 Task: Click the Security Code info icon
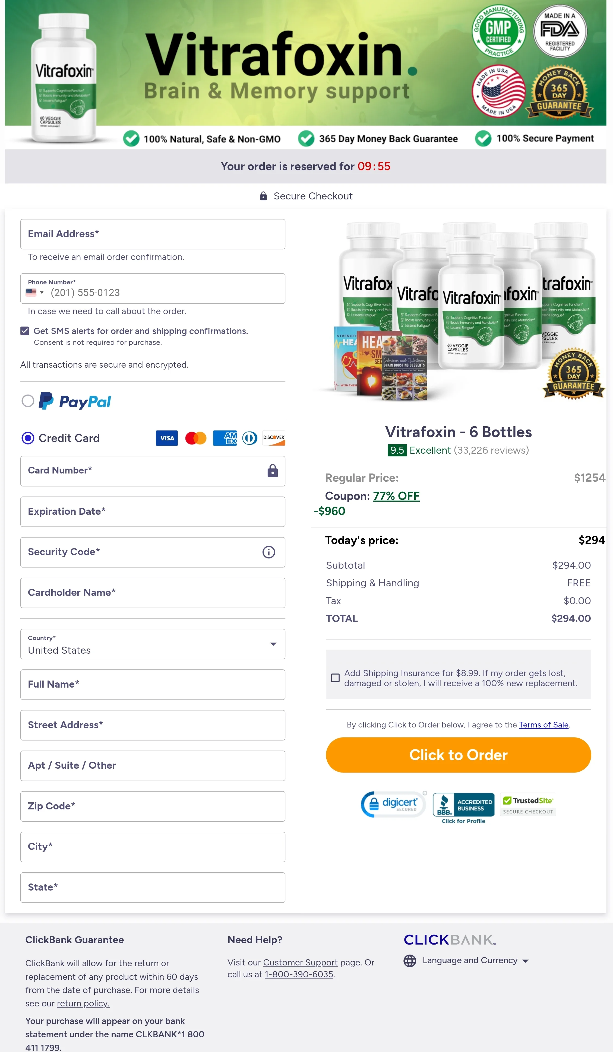click(x=268, y=552)
